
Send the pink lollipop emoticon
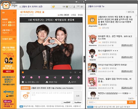point(39,77)
